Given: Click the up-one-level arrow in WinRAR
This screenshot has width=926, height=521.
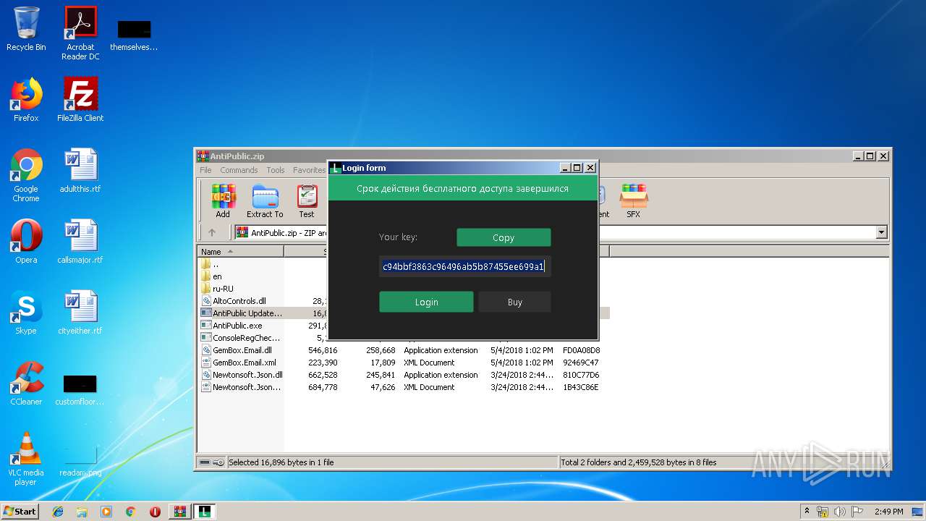Looking at the screenshot, I should click(x=212, y=232).
